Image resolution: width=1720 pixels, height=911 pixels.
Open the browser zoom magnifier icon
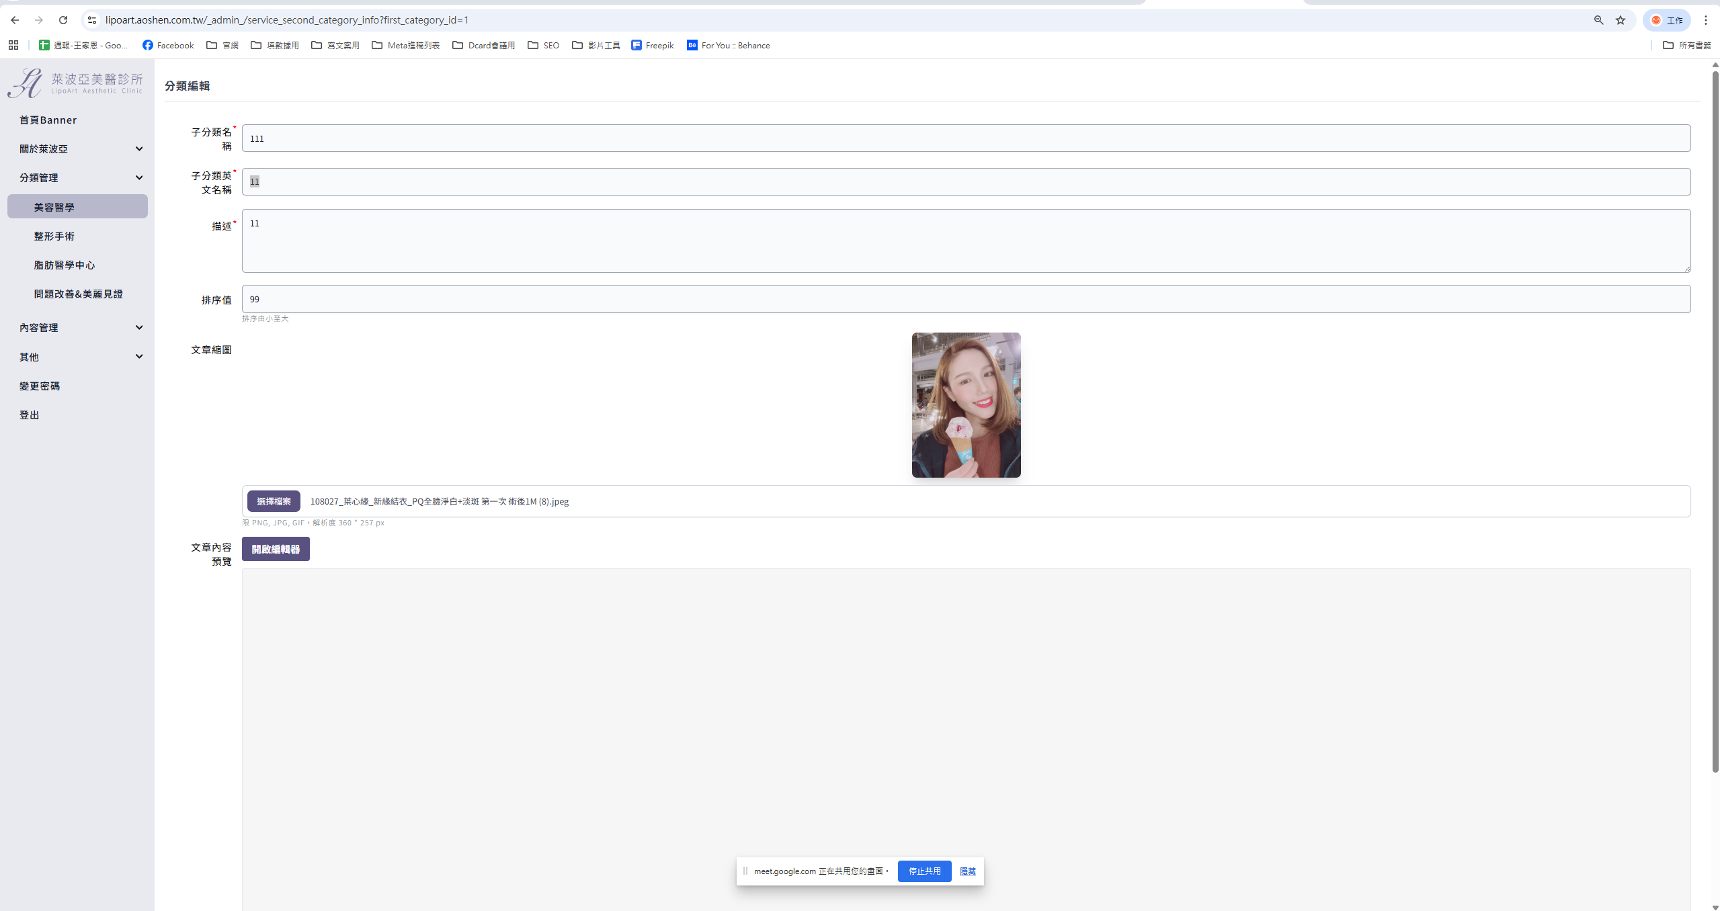1599,20
